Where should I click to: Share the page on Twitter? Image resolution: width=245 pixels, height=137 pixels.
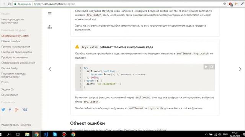pyautogui.click(x=3, y=110)
